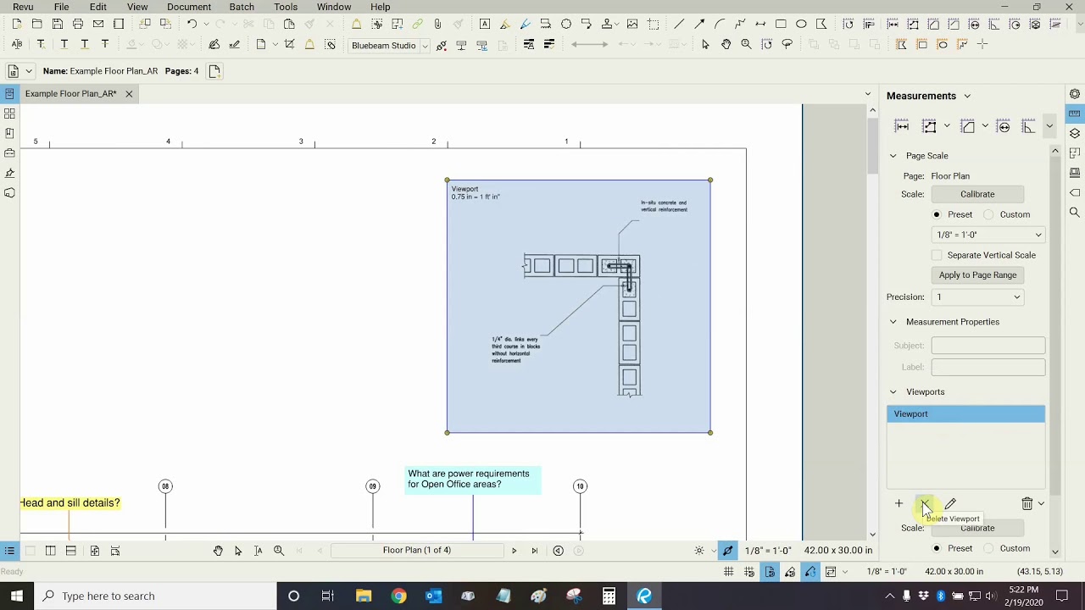Collapse the Measurement Properties section
This screenshot has height=610, width=1085.
coord(893,322)
